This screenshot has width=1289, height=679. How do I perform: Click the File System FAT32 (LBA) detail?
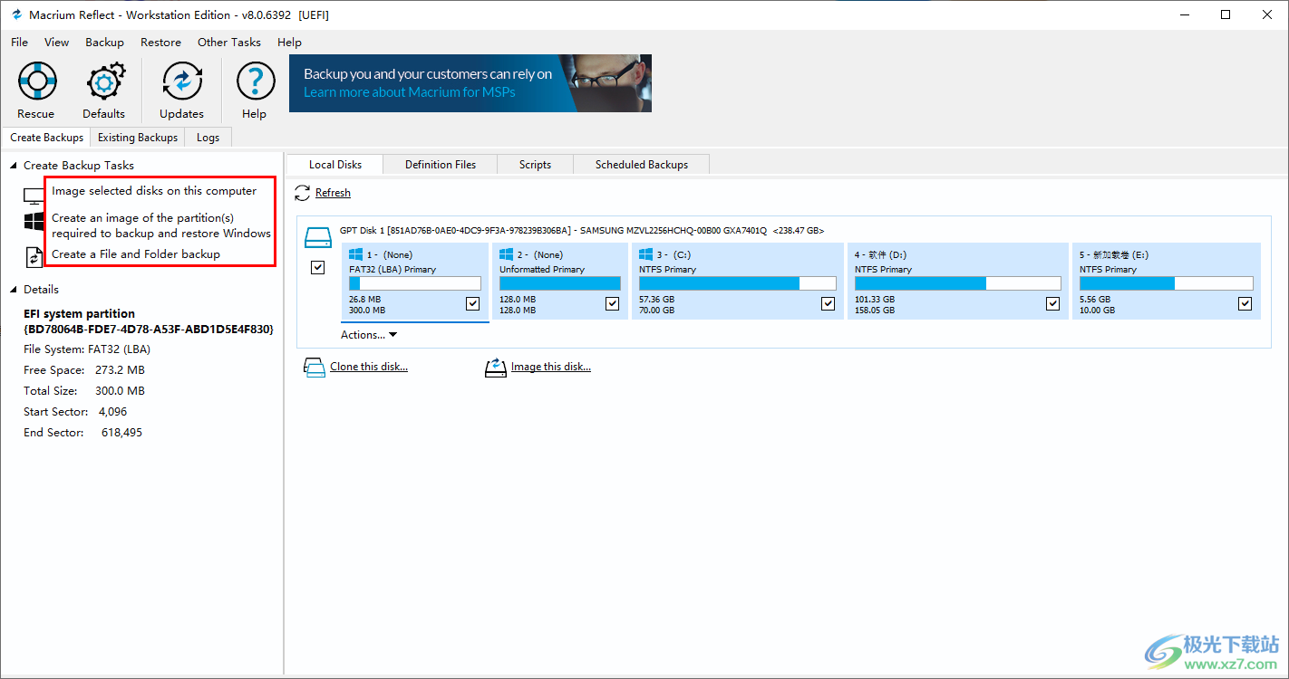(x=87, y=349)
